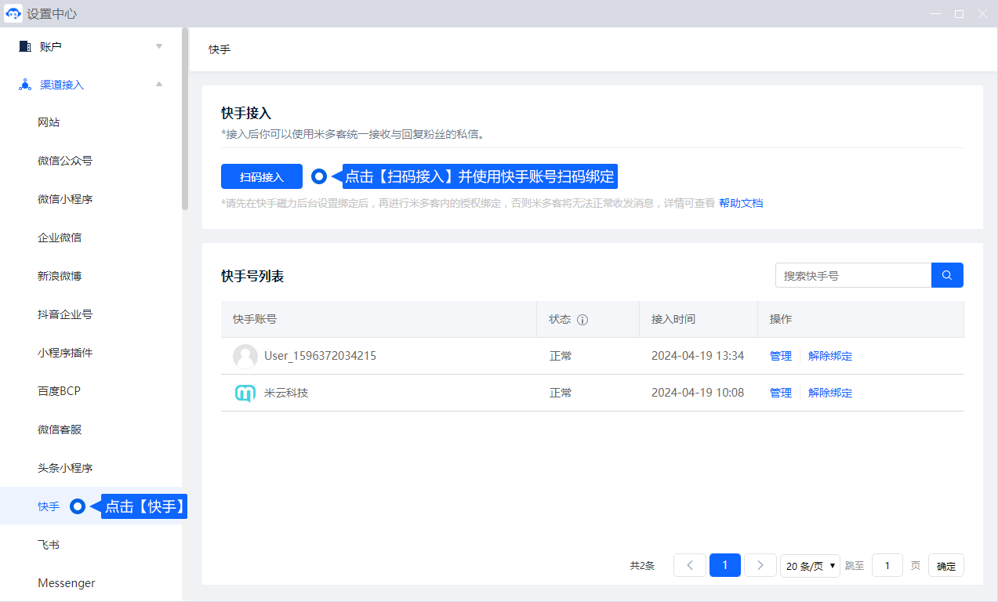Click 解除绑定 for 米云科技
Viewport: 998px width, 602px height.
830,393
